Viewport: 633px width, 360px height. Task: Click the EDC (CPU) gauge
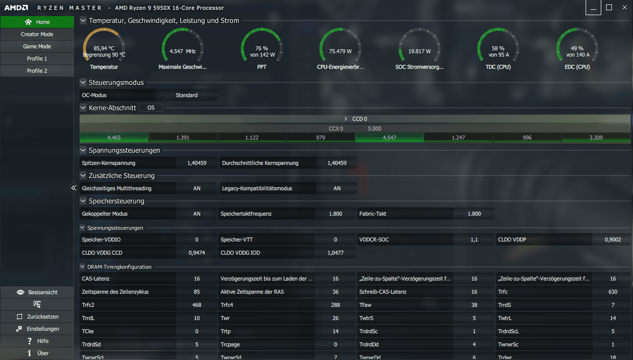tap(577, 49)
